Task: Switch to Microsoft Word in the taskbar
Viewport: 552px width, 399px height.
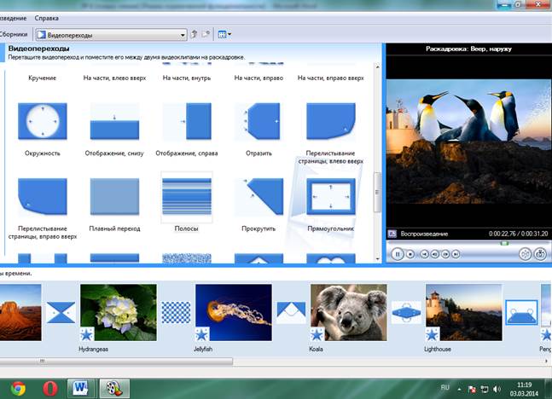Action: click(81, 389)
